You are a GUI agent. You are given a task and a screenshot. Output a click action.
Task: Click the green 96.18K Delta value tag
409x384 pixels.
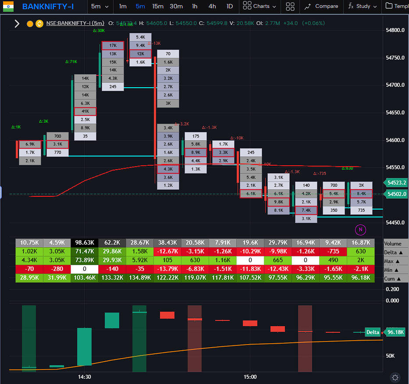point(395,332)
